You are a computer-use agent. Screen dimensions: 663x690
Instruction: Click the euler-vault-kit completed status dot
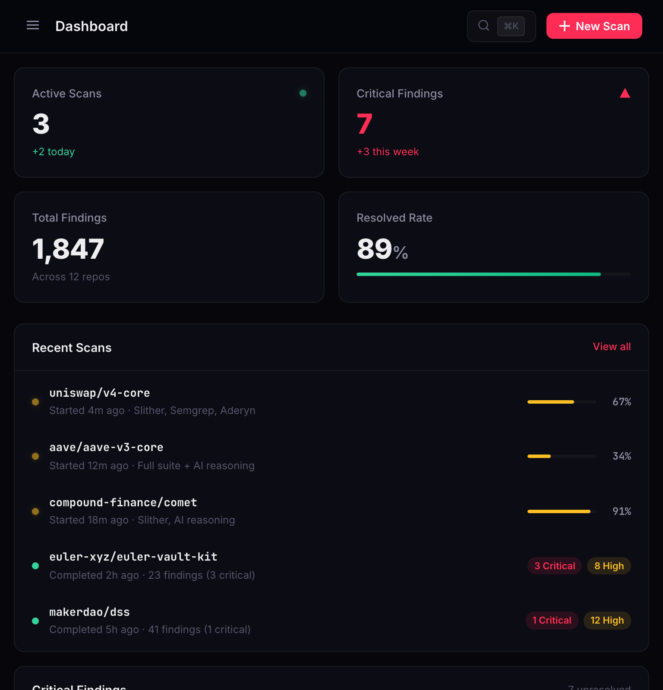pyautogui.click(x=35, y=566)
